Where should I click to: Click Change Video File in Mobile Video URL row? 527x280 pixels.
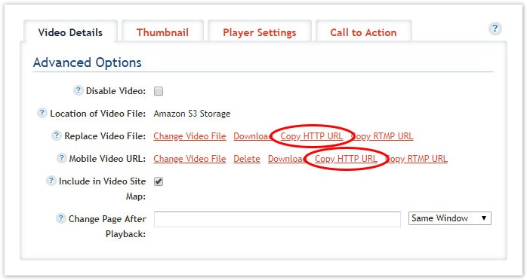[x=190, y=159]
